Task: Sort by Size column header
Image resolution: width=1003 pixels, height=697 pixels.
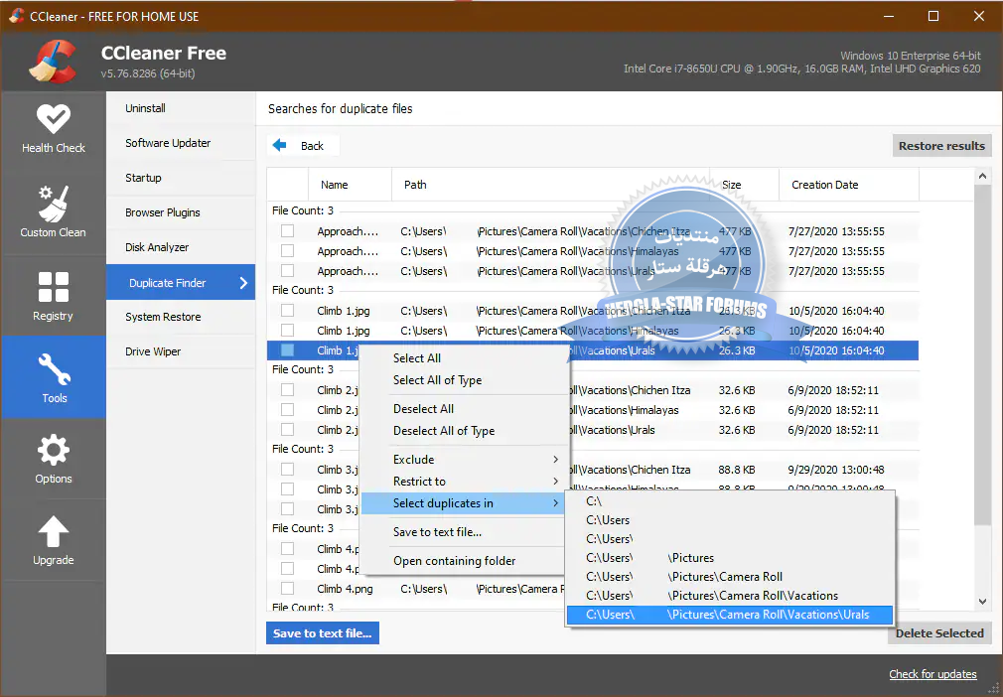Action: pyautogui.click(x=745, y=185)
